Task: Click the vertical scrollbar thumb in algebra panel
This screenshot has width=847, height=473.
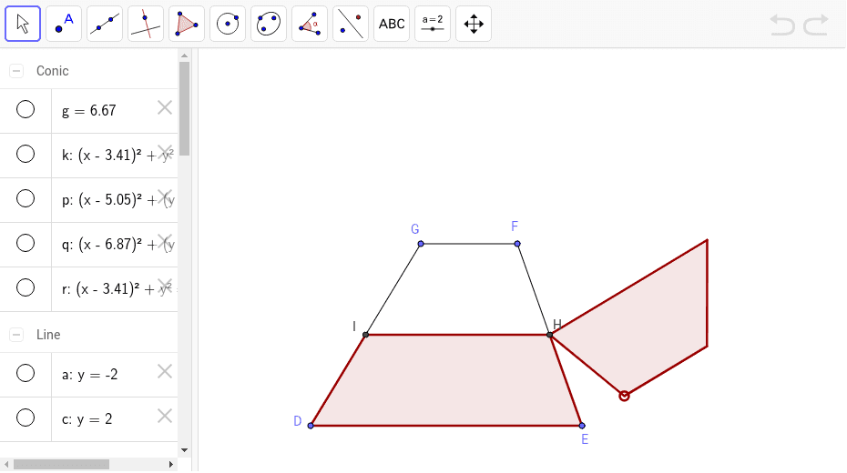Action: coord(184,108)
